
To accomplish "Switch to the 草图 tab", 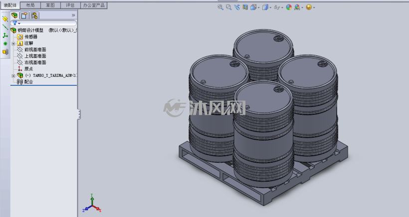I will click(x=50, y=5).
